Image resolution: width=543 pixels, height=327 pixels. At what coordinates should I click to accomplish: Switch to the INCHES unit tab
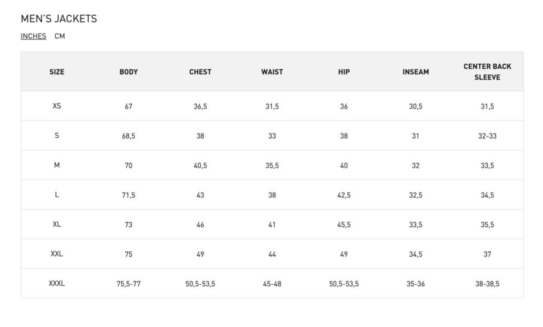coord(33,36)
